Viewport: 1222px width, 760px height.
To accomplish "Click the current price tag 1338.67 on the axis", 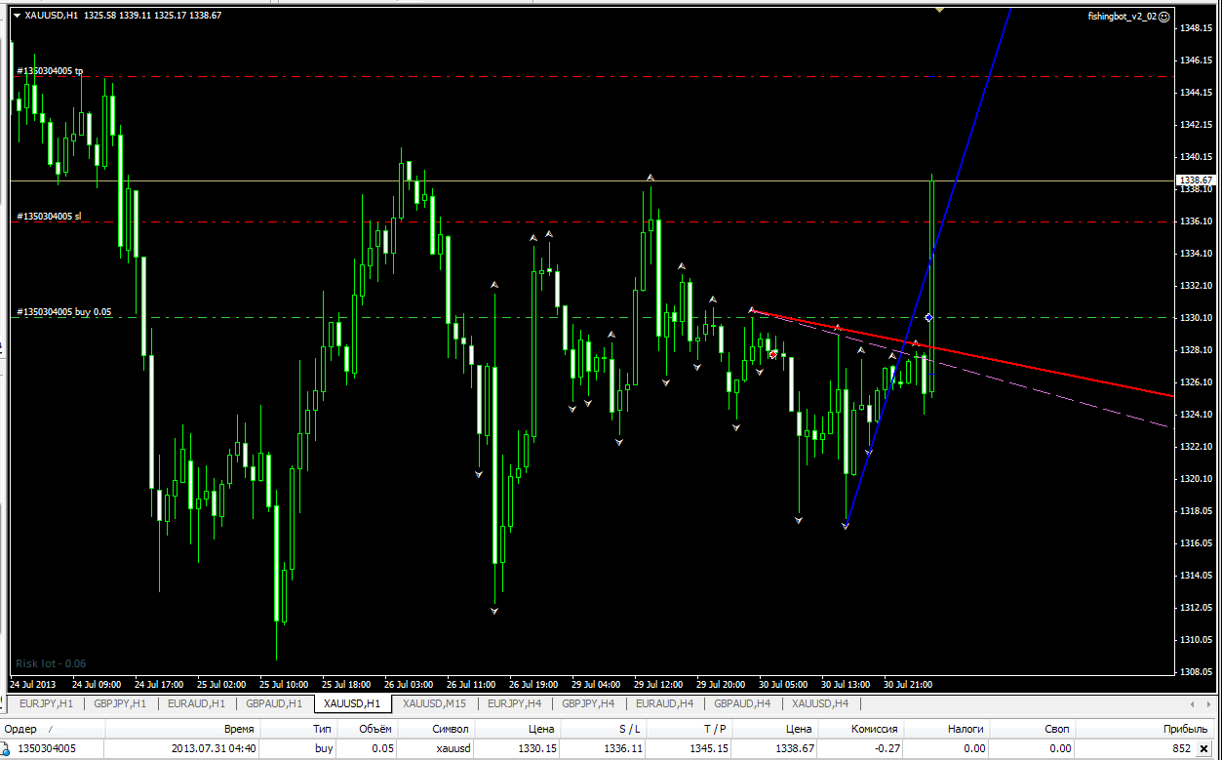I will (1195, 180).
